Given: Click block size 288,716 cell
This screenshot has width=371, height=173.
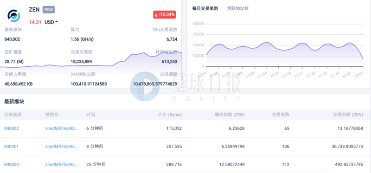Looking at the screenshot, I should pos(174,164).
